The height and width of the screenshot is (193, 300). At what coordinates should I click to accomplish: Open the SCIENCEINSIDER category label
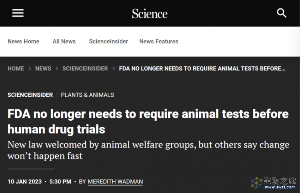pos(30,95)
